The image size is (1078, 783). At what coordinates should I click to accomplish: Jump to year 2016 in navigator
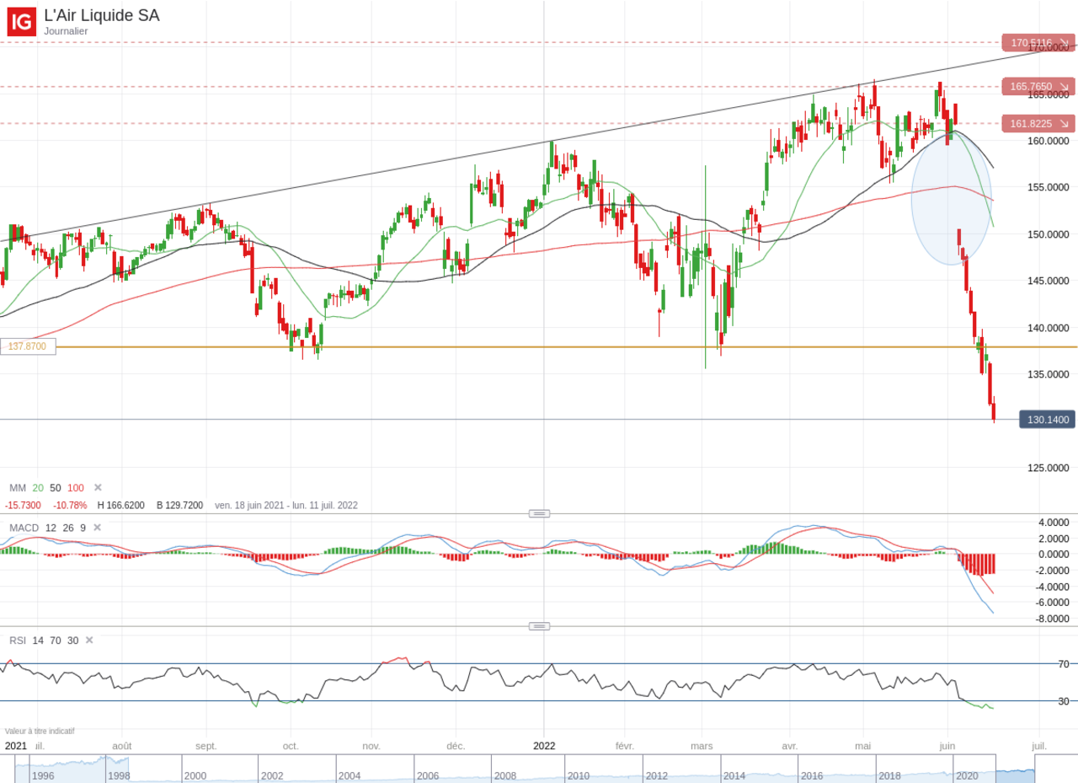(812, 775)
